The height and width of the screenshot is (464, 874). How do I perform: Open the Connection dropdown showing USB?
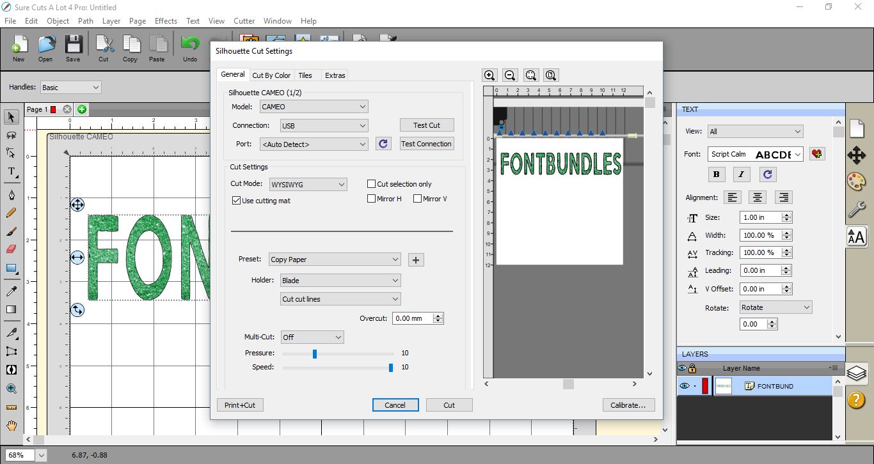coord(324,126)
